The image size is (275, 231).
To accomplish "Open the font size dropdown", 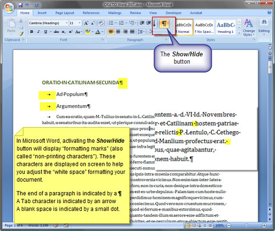I will pyautogui.click(x=75, y=23).
